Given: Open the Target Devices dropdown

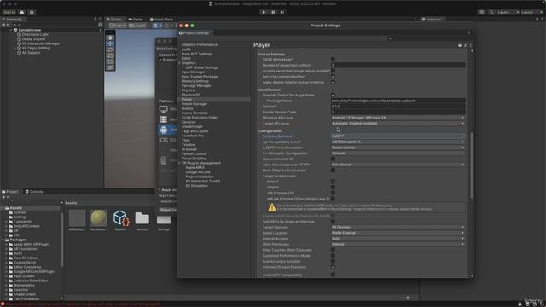Looking at the screenshot, I should click(398, 227).
